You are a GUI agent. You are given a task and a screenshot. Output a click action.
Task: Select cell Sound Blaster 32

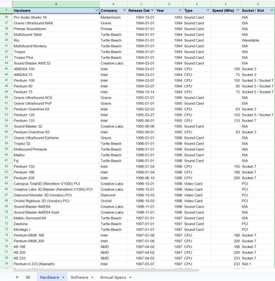point(56,126)
